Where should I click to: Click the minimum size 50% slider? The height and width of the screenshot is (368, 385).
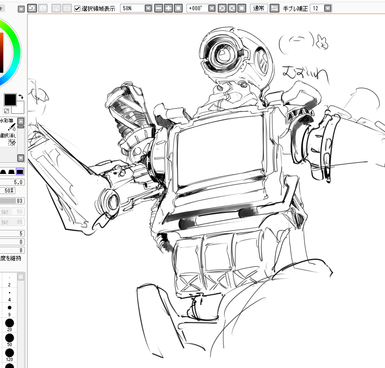click(7, 190)
